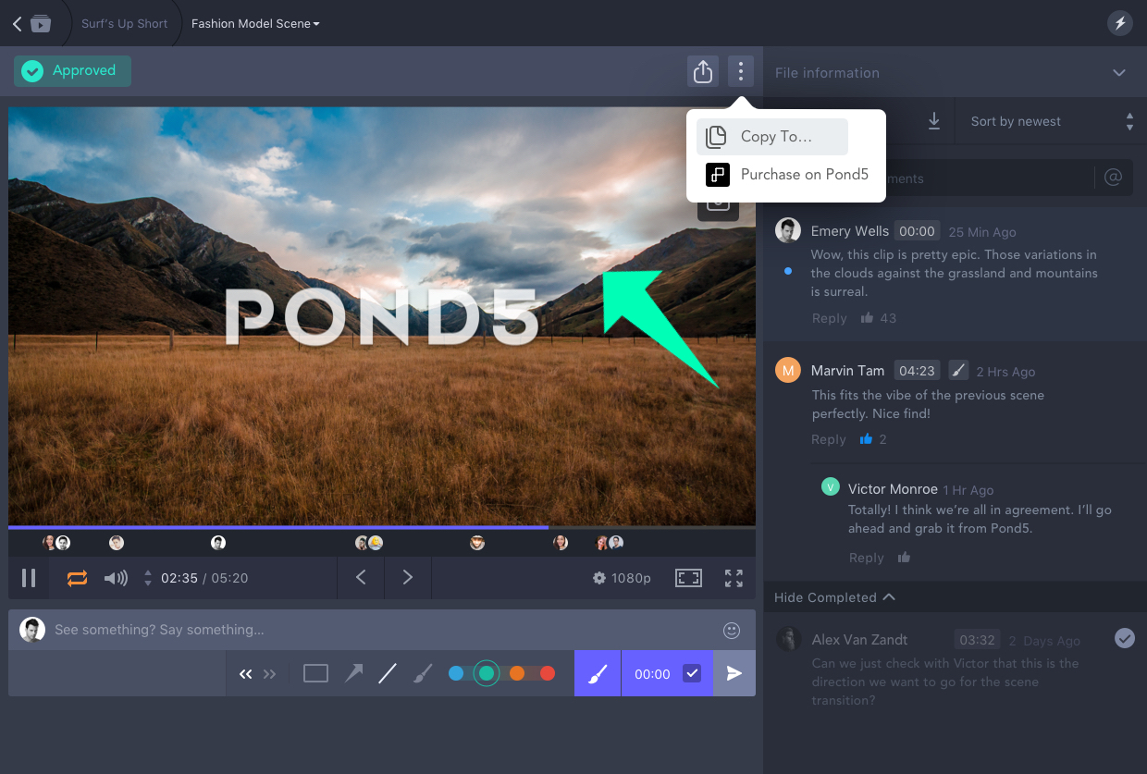This screenshot has width=1147, height=774.
Task: Go to the previous frame arrow
Action: tap(361, 578)
